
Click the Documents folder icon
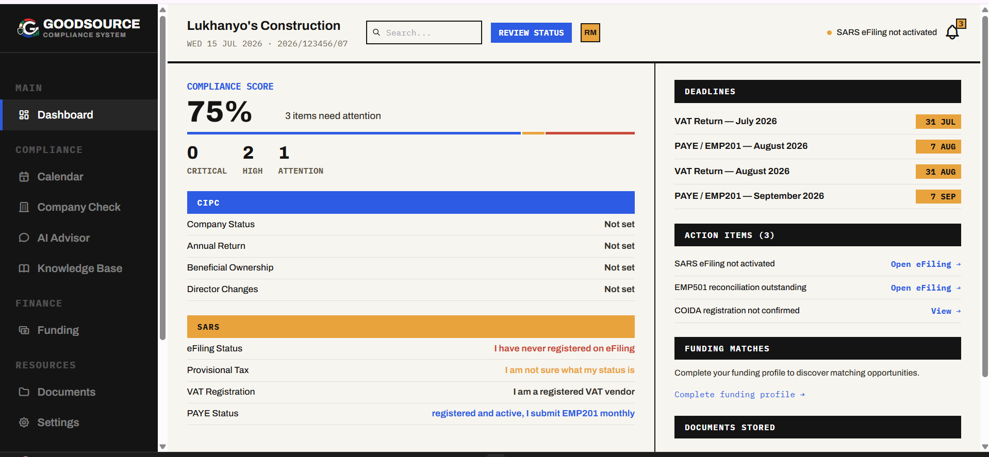[x=24, y=392]
